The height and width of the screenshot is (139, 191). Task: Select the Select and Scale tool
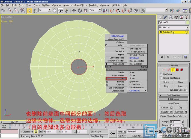(x=86, y=11)
